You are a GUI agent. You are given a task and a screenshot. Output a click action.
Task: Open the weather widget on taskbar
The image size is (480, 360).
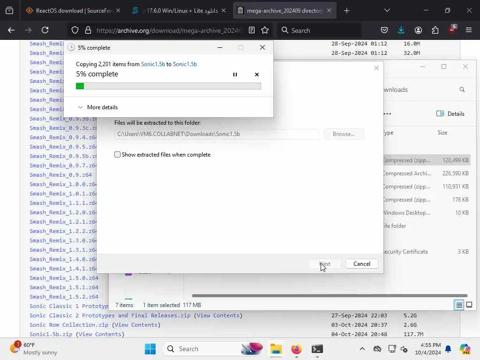[x=33, y=349]
